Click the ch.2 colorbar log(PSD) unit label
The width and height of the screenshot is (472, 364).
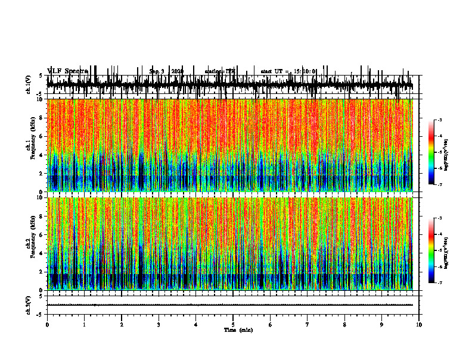446,253
